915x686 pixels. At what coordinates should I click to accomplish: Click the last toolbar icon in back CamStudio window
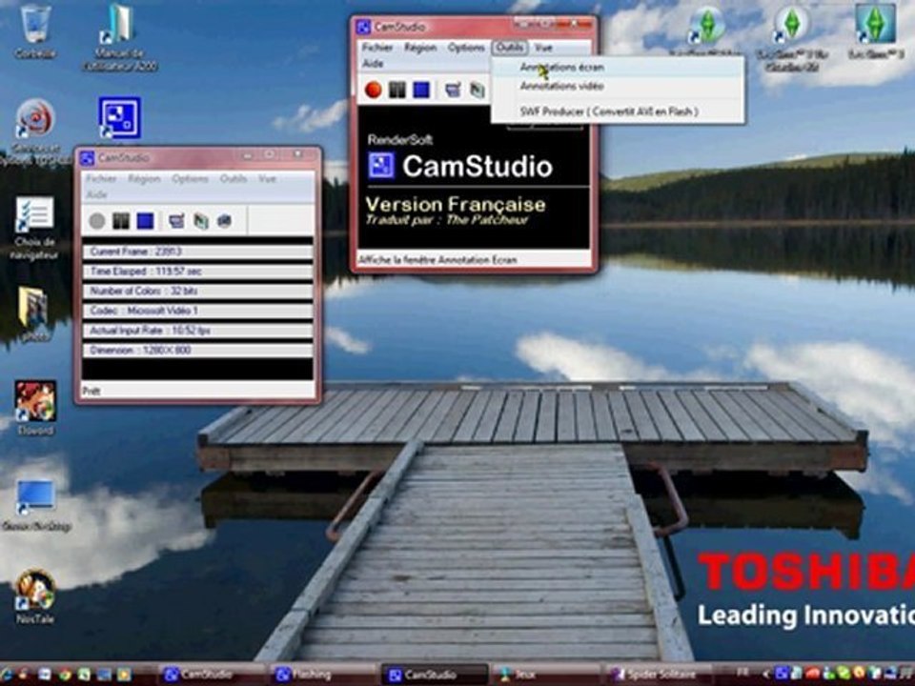224,220
